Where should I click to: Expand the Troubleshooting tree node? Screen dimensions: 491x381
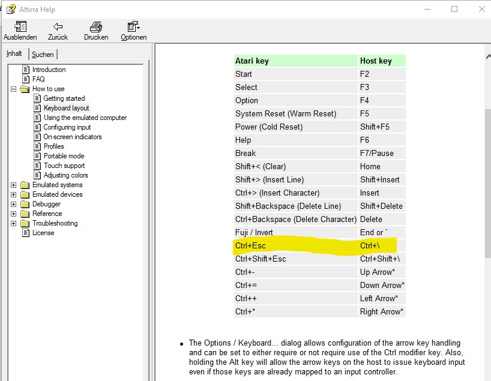(x=13, y=223)
